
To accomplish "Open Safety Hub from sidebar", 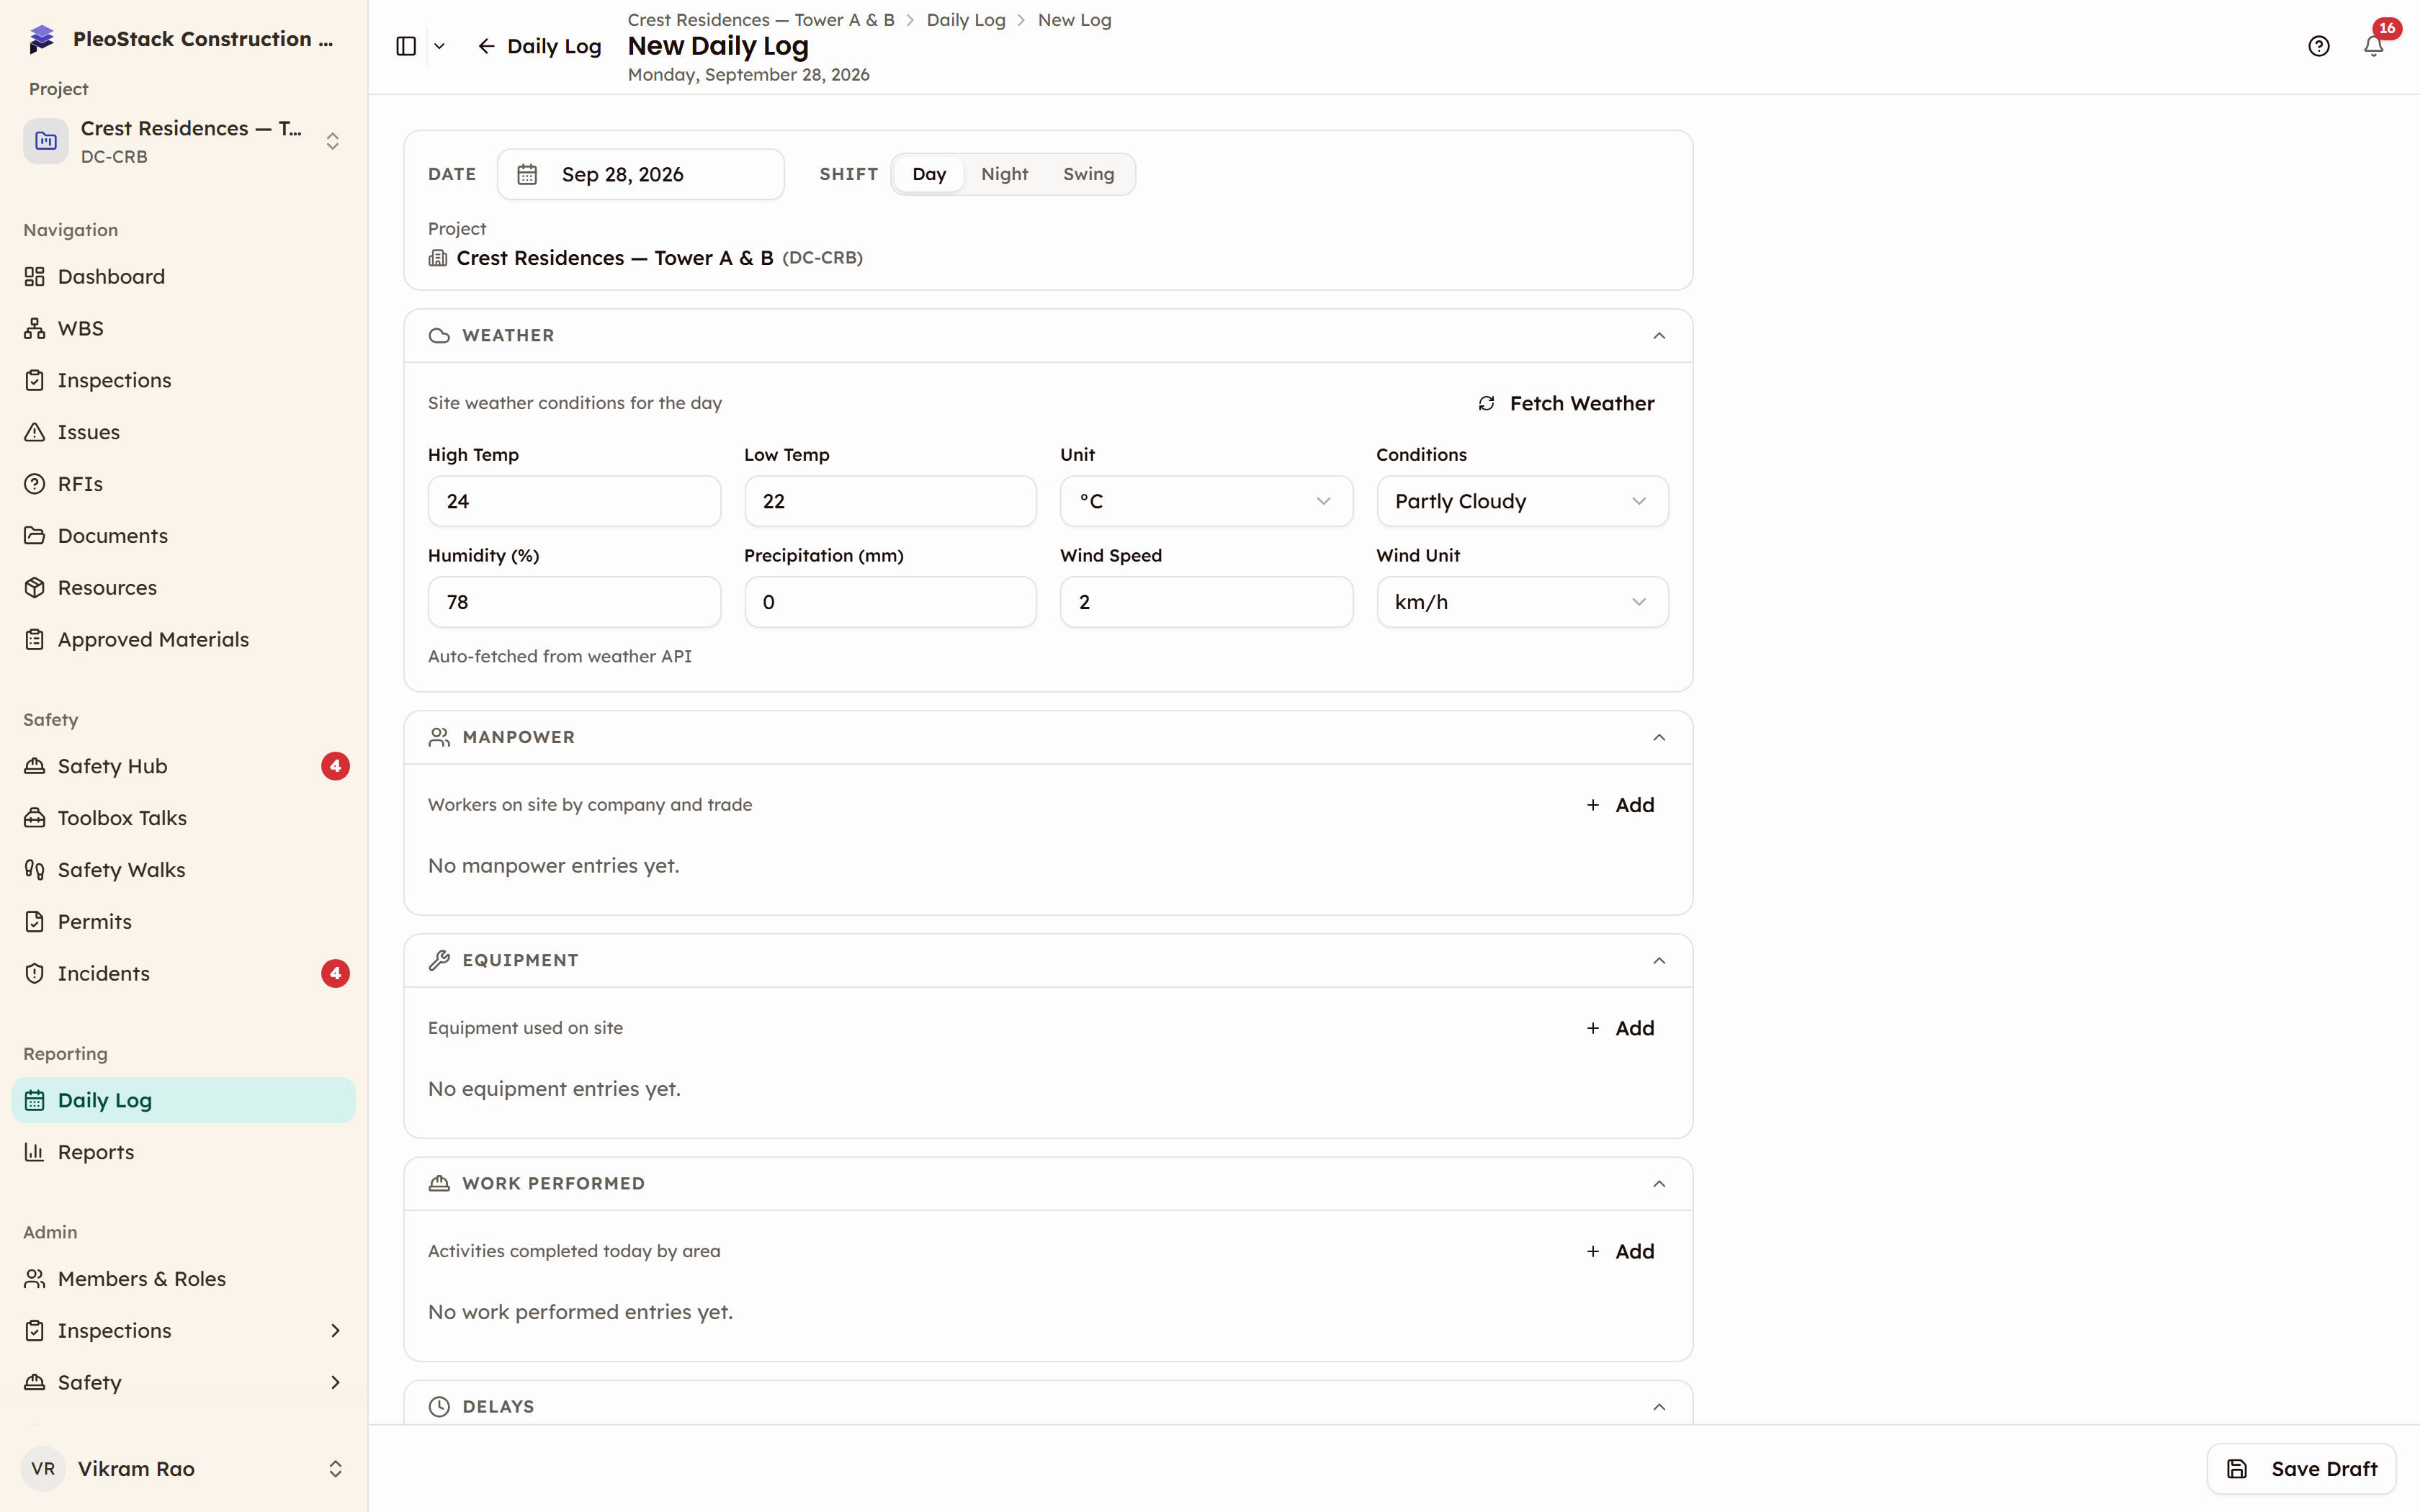I will (184, 766).
